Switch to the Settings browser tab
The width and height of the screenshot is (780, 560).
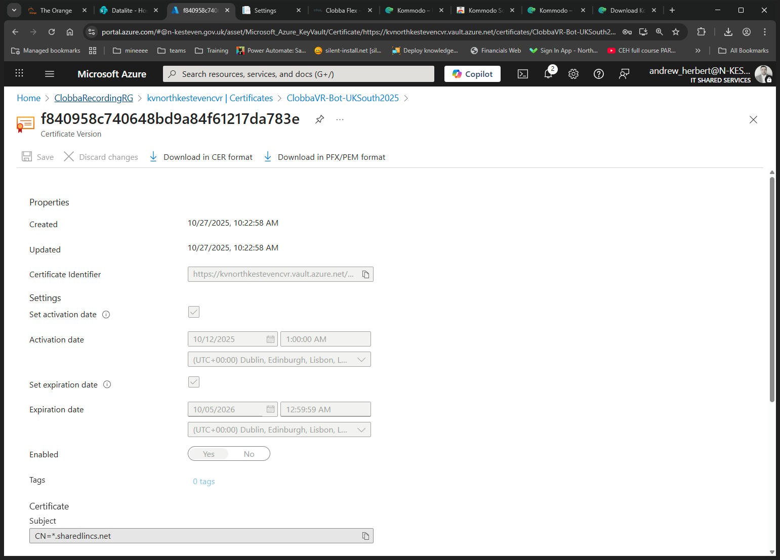(271, 10)
